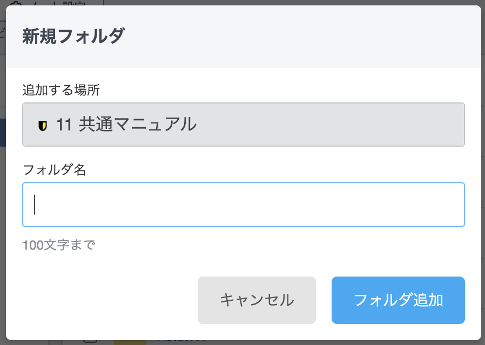This screenshot has height=345, width=485.
Task: Select the 11 共通マニュアル location field
Action: 243,125
